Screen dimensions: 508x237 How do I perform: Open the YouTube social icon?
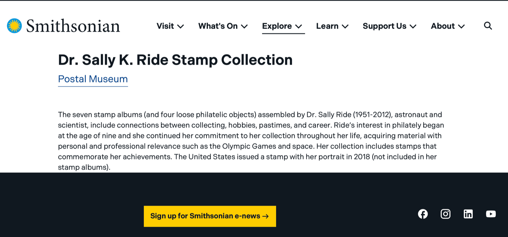point(491,214)
